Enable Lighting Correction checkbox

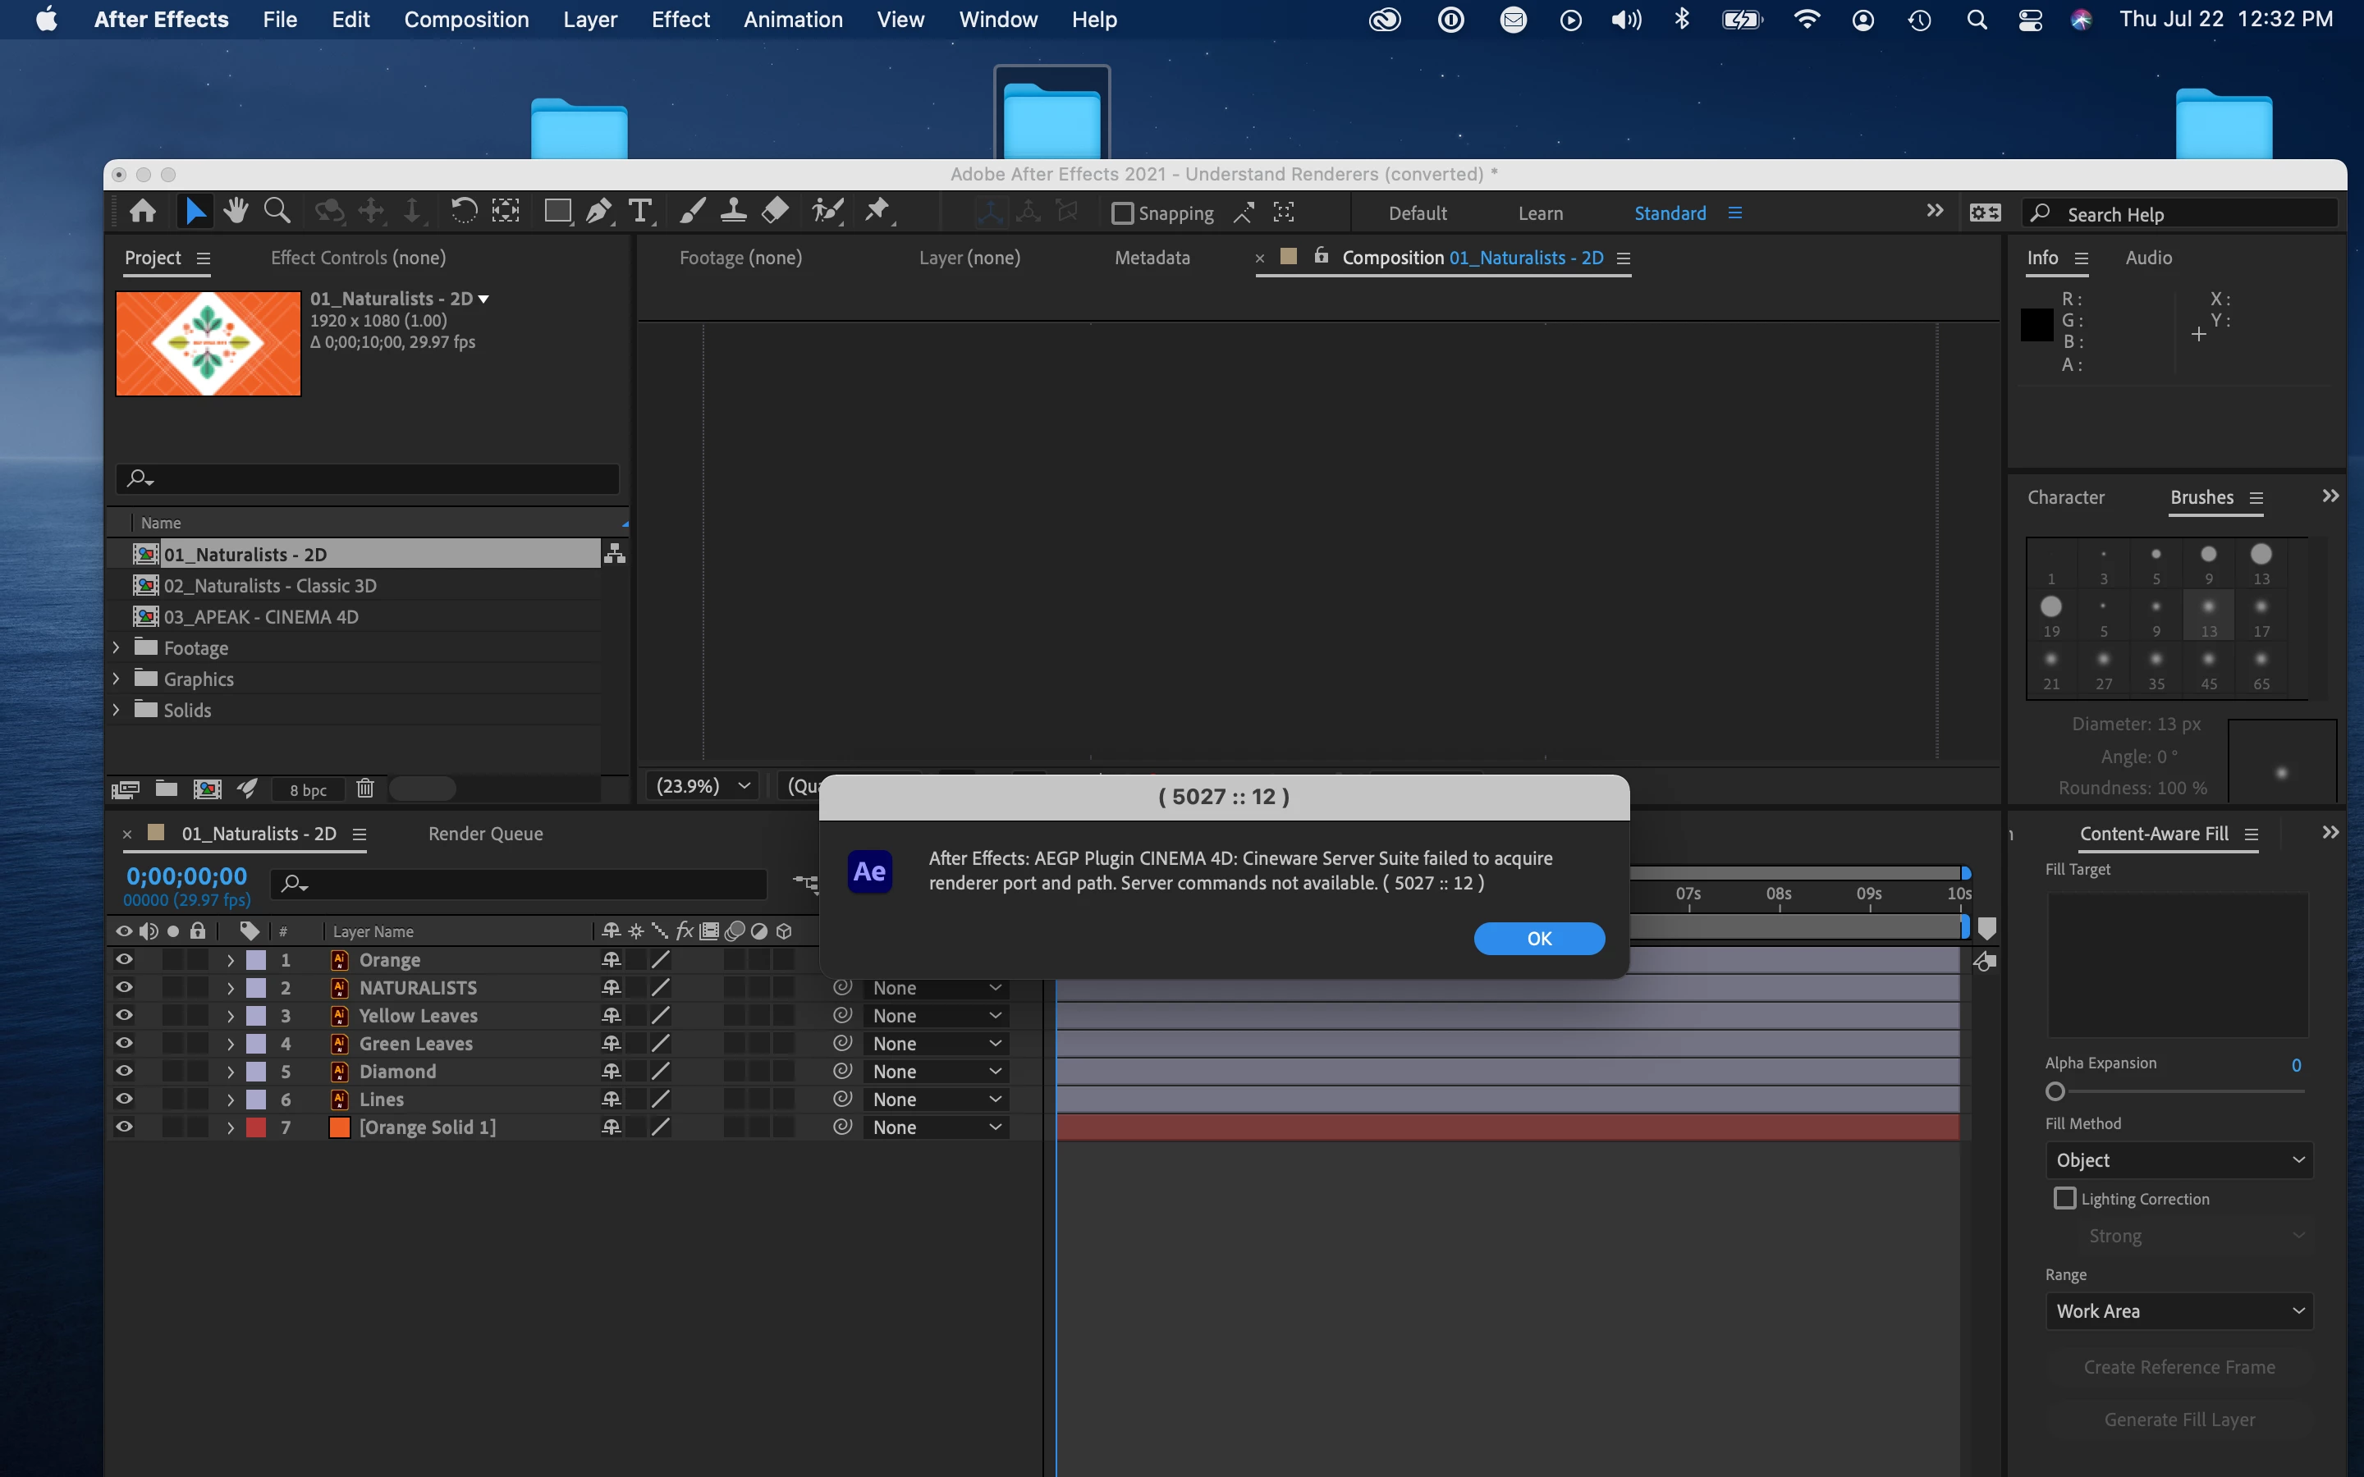2064,1199
